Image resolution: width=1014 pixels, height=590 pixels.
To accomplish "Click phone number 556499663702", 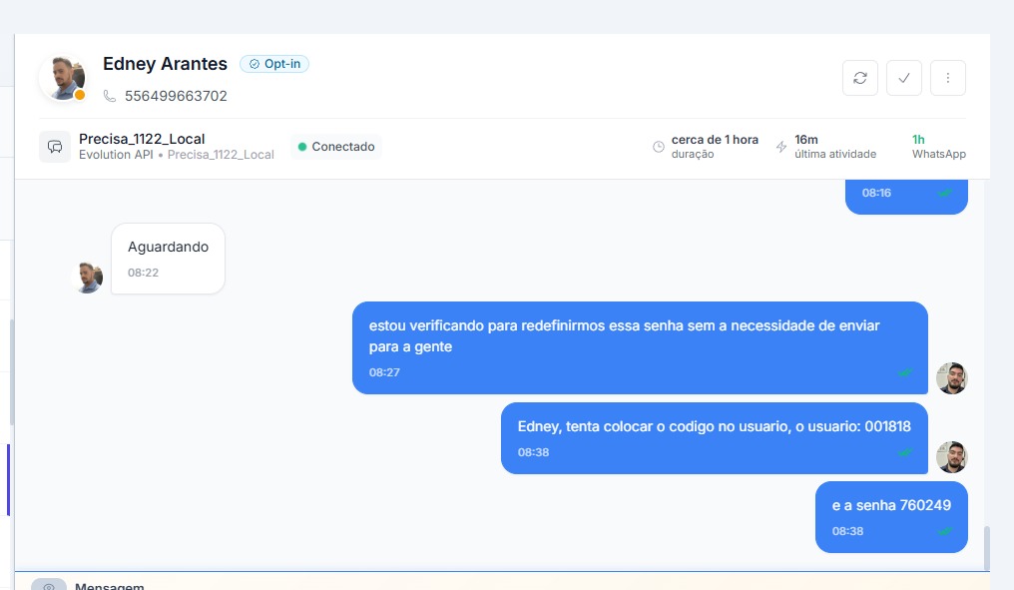I will tap(176, 97).
